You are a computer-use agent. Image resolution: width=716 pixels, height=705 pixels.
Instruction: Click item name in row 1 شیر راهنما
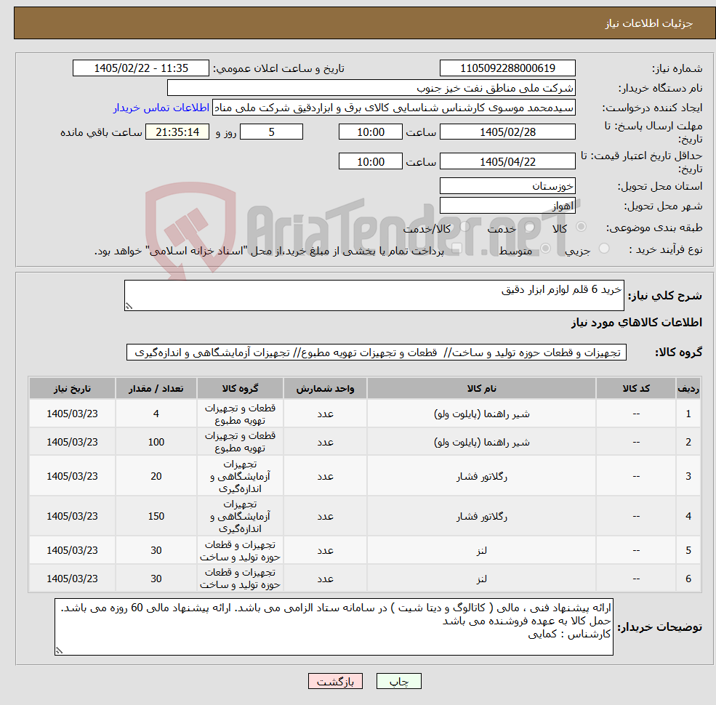481,414
